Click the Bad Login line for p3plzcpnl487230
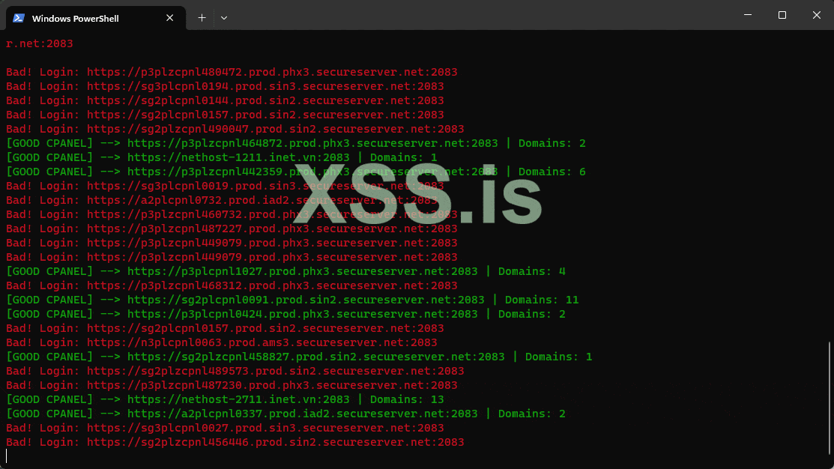 point(232,386)
